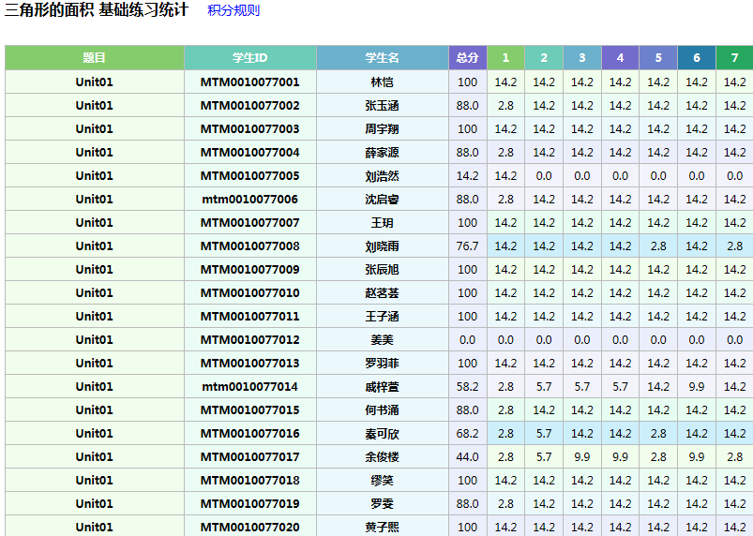Select student ID MTM0010077003
The width and height of the screenshot is (753, 536).
[x=250, y=129]
